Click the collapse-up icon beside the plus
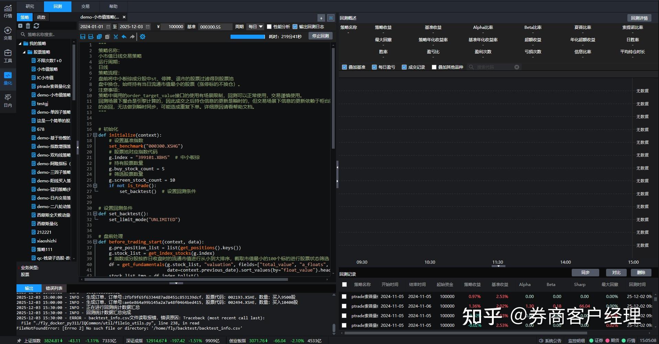This screenshot has height=344, width=659. 331,18
